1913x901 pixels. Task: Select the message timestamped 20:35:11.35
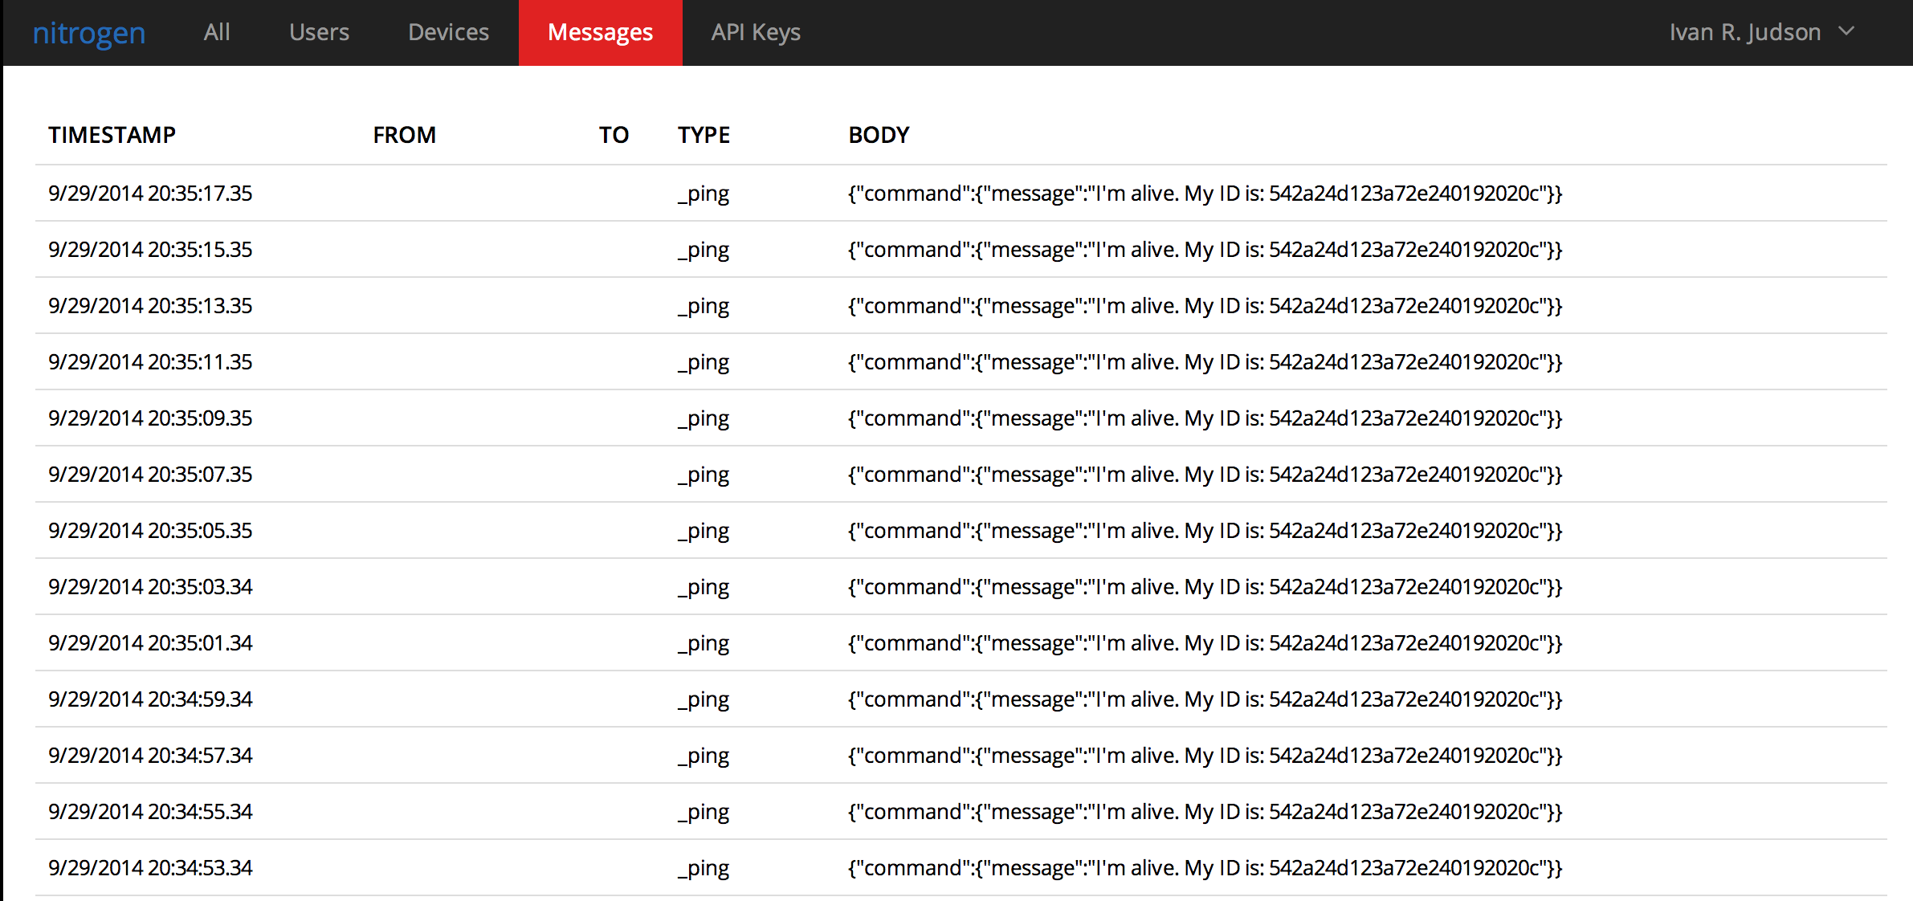(150, 362)
